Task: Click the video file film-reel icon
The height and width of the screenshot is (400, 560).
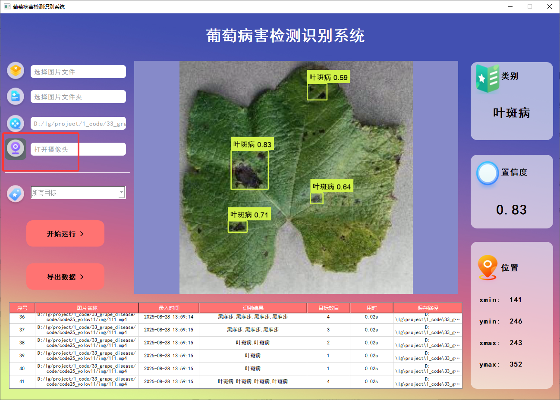Action: point(16,124)
